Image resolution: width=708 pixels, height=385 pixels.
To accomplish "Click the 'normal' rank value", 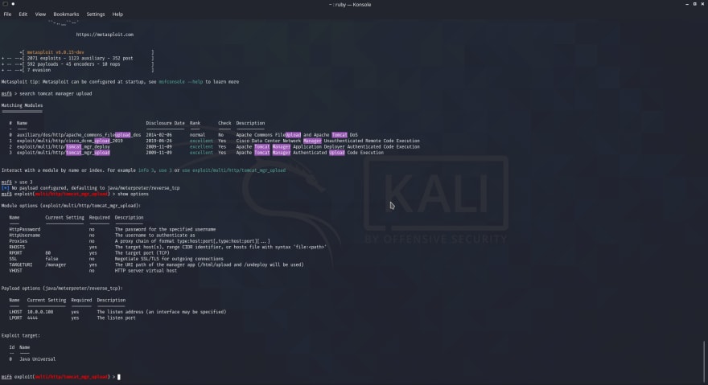I will pos(197,134).
